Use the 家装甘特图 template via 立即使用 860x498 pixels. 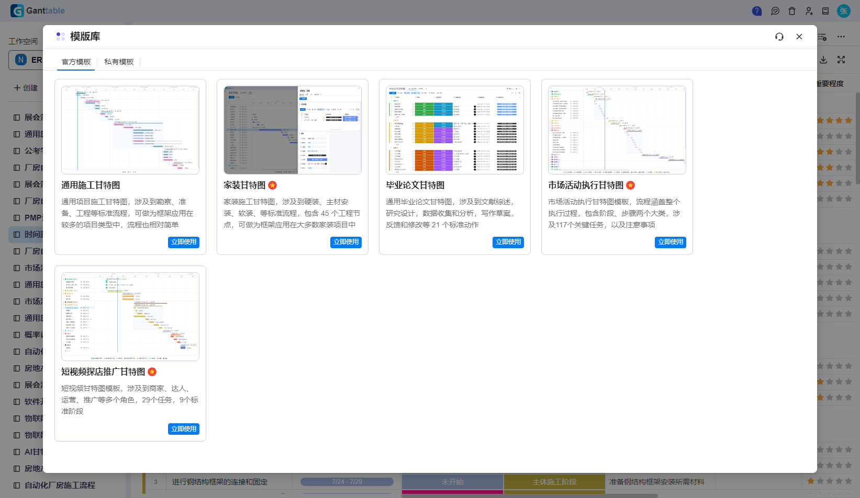(x=346, y=242)
